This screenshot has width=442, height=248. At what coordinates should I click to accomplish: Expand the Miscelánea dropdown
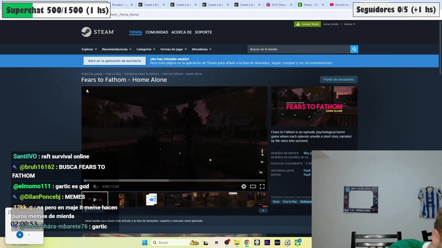[x=202, y=49]
